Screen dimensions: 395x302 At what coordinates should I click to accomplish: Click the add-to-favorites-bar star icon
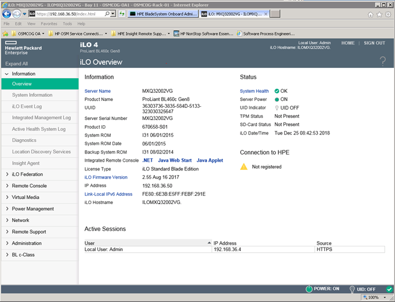point(5,34)
